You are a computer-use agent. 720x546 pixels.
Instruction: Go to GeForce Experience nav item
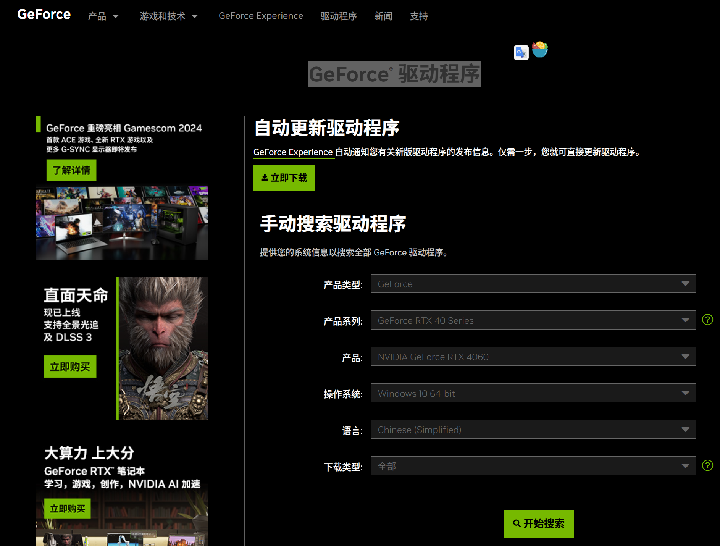[261, 16]
